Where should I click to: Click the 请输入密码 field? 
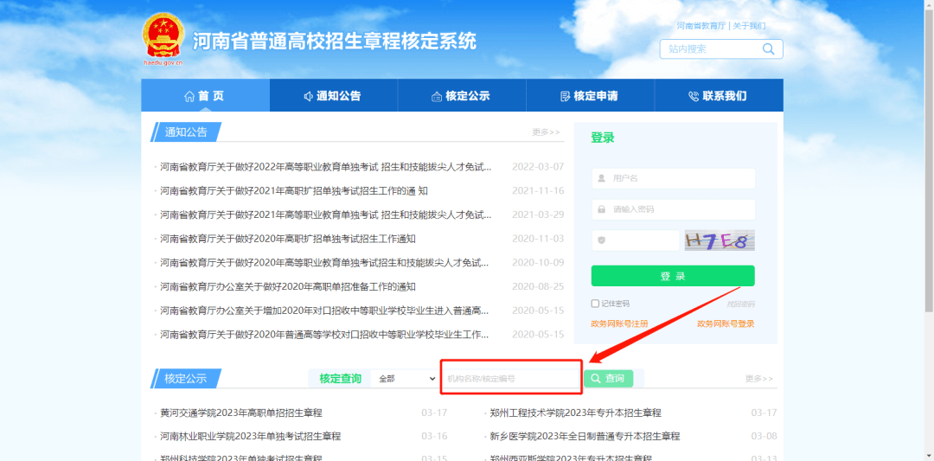pos(673,209)
